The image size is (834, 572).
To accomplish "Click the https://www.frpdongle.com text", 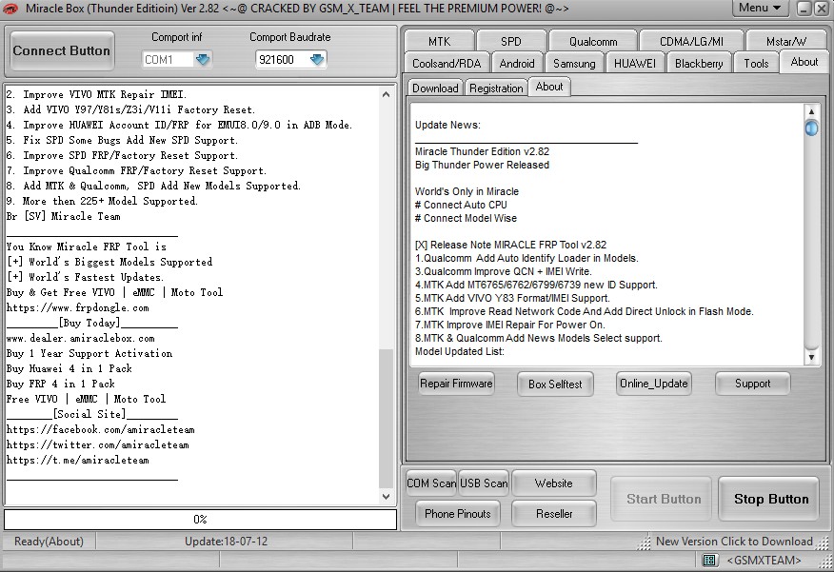I will click(x=78, y=307).
